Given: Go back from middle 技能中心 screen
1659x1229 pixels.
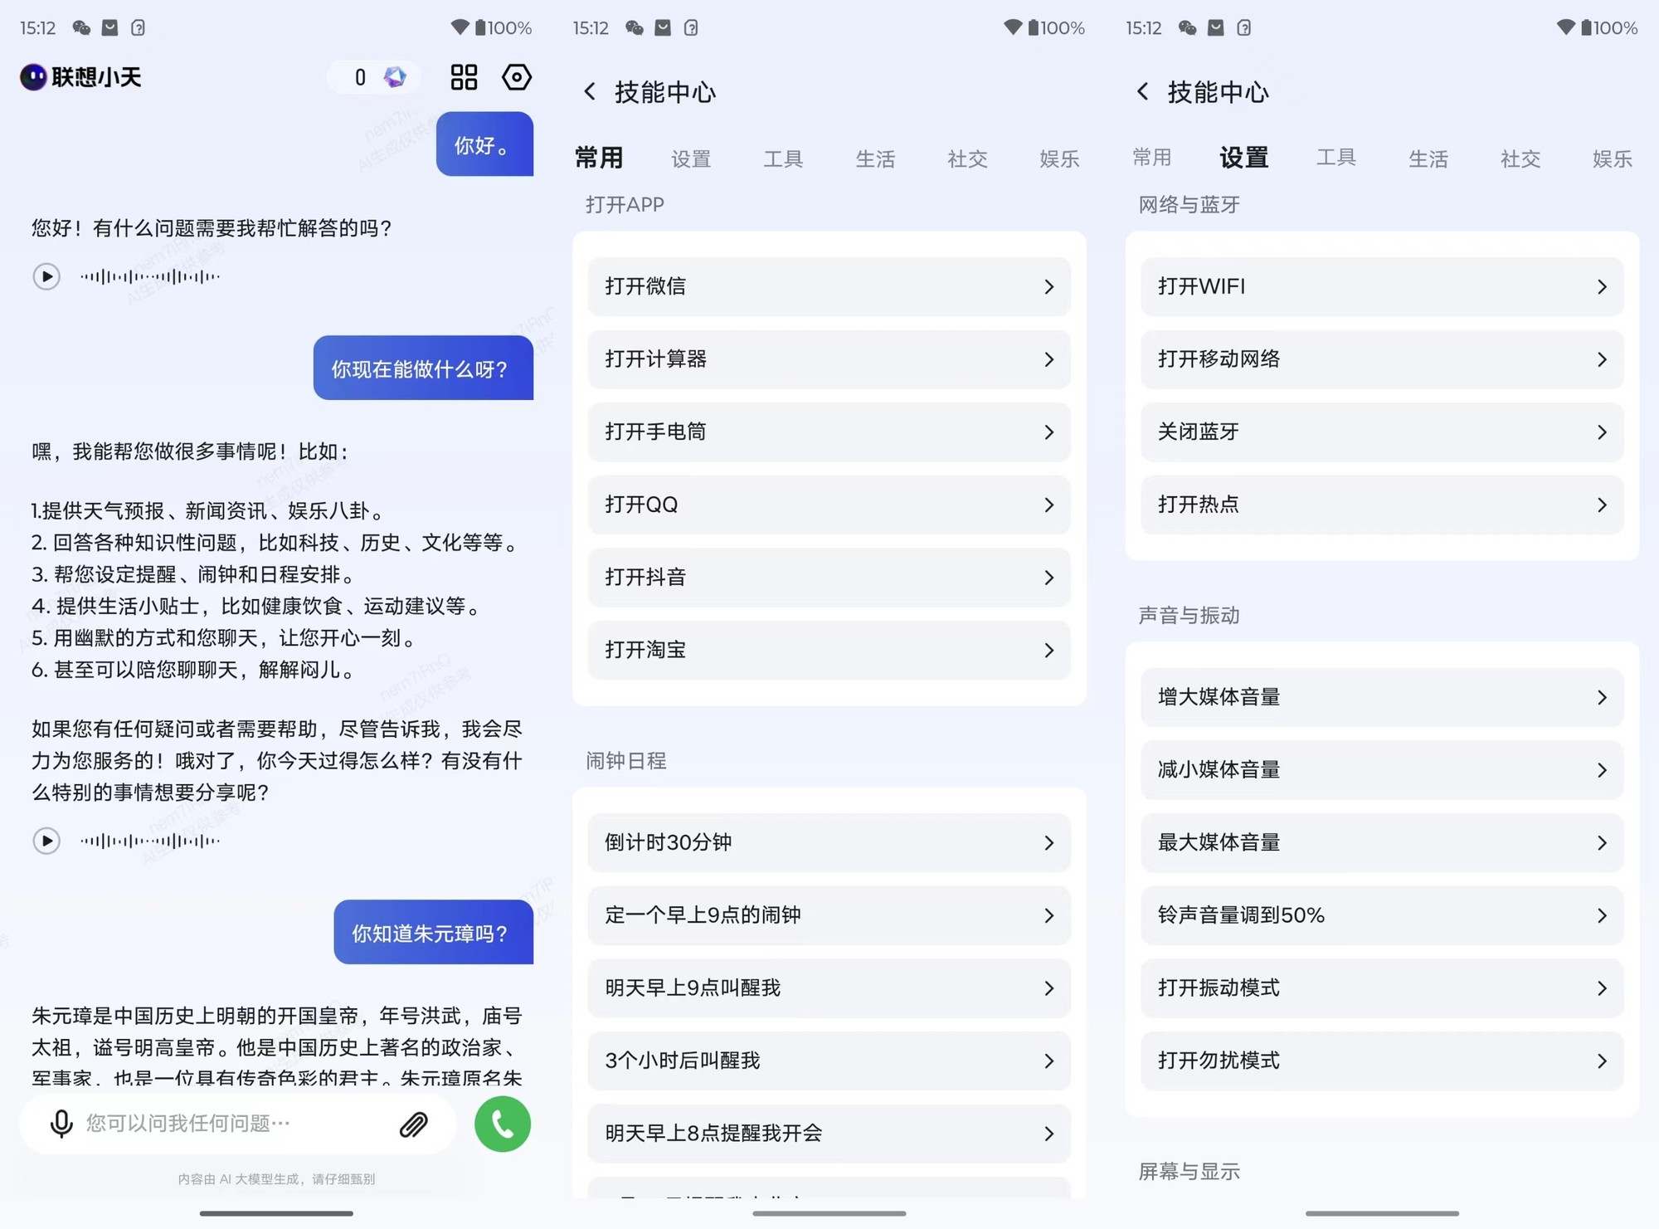Looking at the screenshot, I should (590, 91).
